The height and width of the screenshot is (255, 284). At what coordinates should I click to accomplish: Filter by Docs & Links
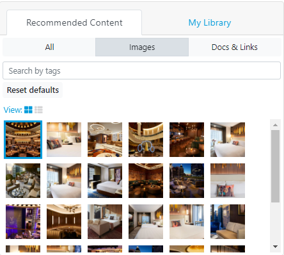click(x=235, y=47)
